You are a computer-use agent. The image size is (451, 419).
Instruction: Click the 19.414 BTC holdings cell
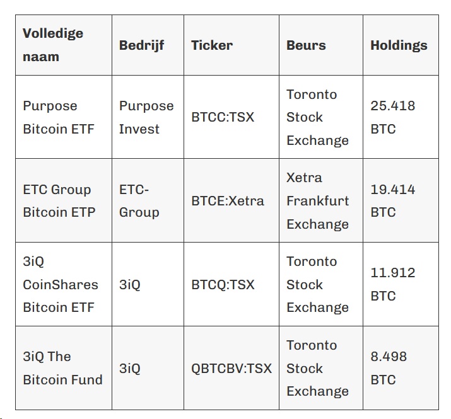coord(401,200)
